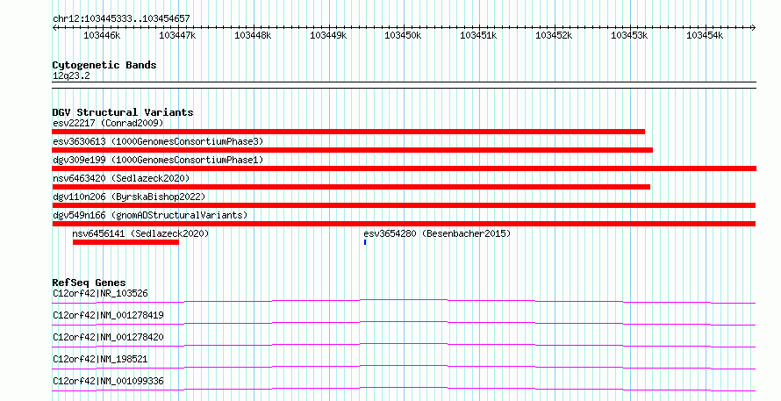Click the C12orf42|NR_103526 gene label
This screenshot has width=781, height=401.
click(x=100, y=293)
